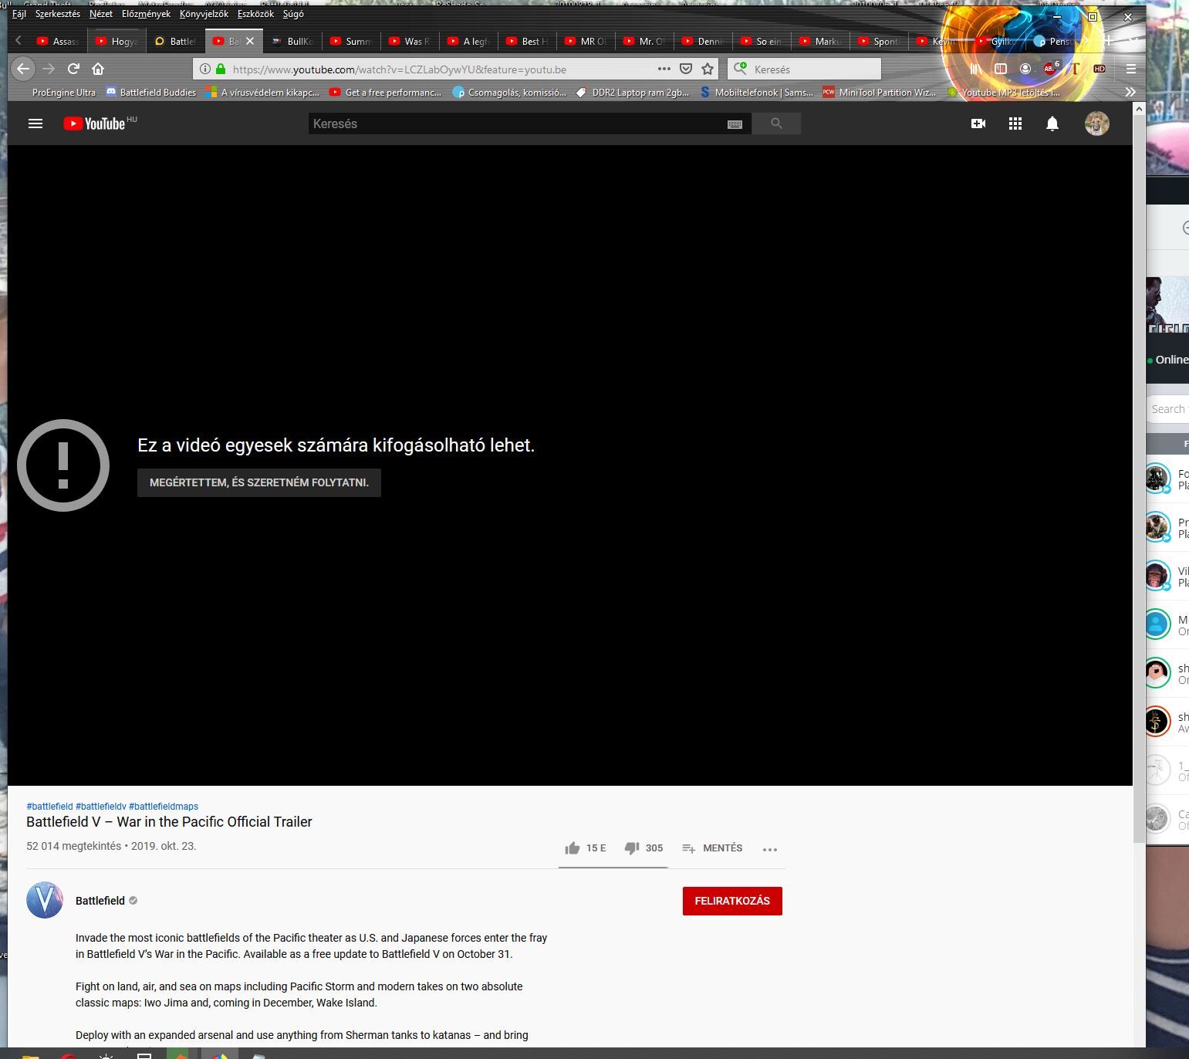Toggle the sidebars icon in toolbar
Viewport: 1189px width, 1059px height.
(1001, 69)
